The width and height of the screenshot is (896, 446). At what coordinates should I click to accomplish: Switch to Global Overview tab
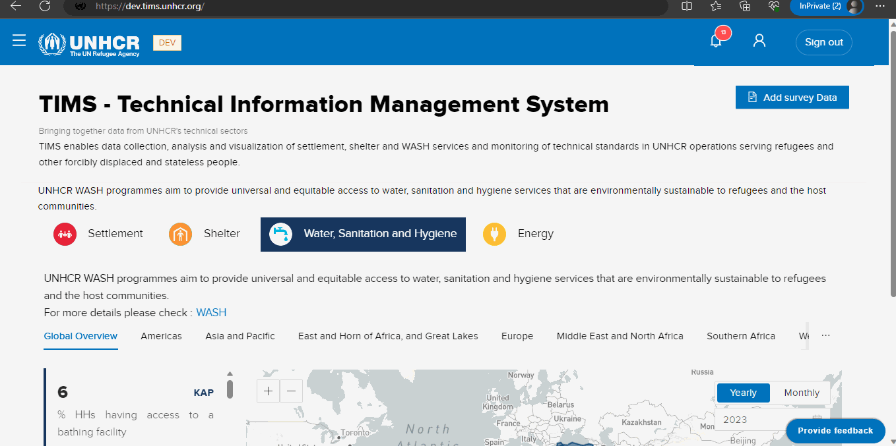point(80,336)
